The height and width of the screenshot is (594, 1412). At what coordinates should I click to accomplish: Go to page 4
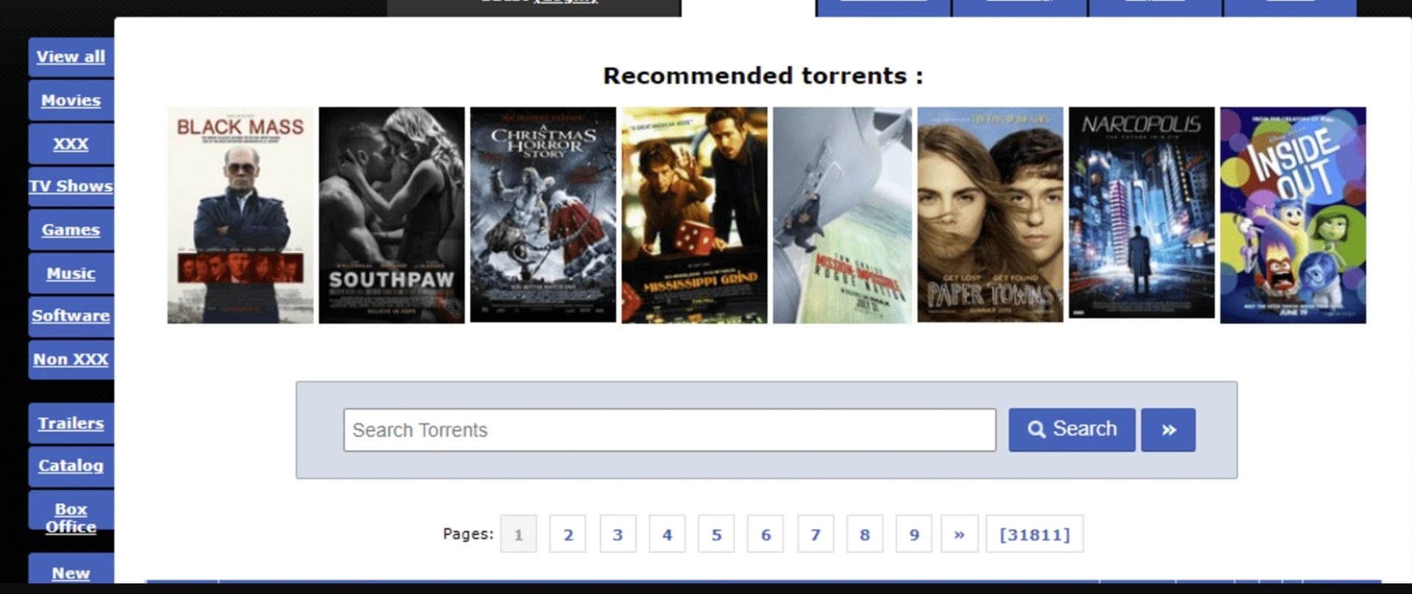[x=667, y=534]
